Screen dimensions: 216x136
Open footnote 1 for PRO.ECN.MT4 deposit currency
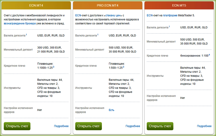[x=98, y=35]
